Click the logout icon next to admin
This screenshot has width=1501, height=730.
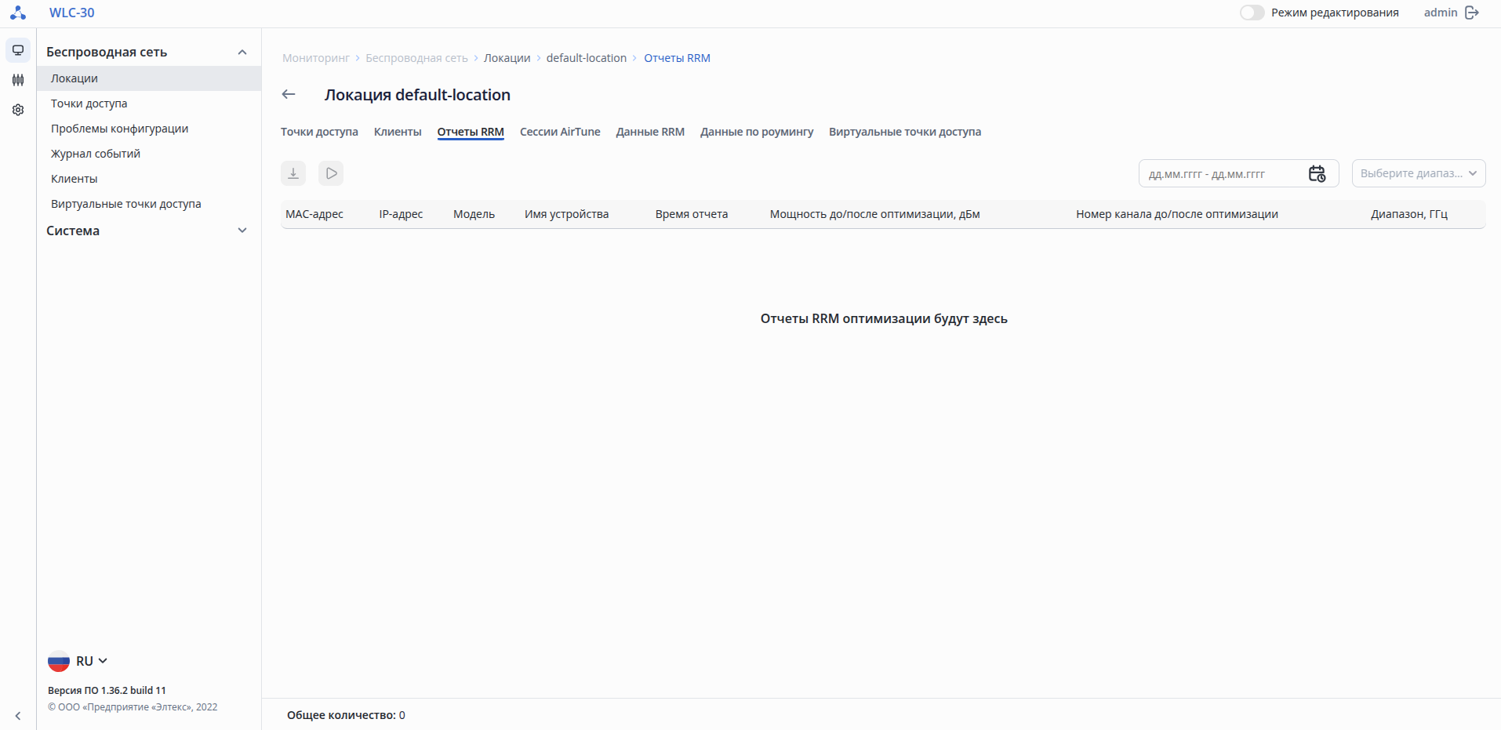point(1472,13)
